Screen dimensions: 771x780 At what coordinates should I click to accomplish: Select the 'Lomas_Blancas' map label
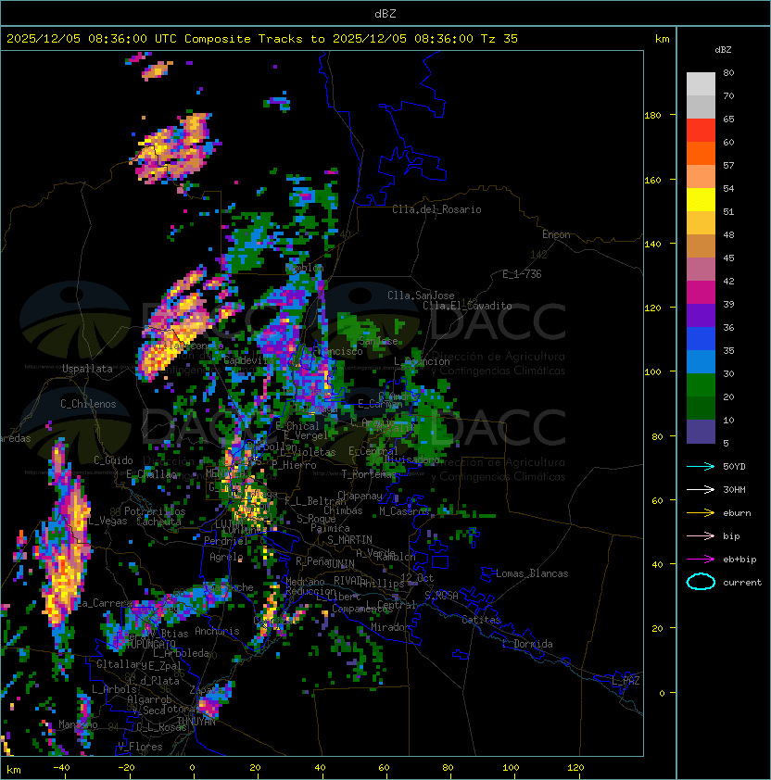(x=532, y=573)
